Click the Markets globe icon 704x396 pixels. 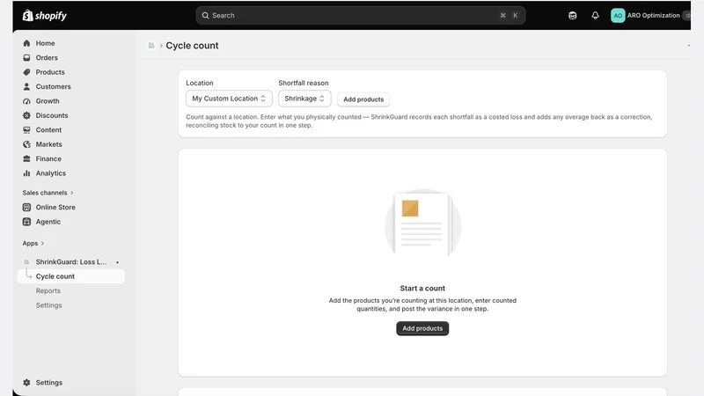26,144
